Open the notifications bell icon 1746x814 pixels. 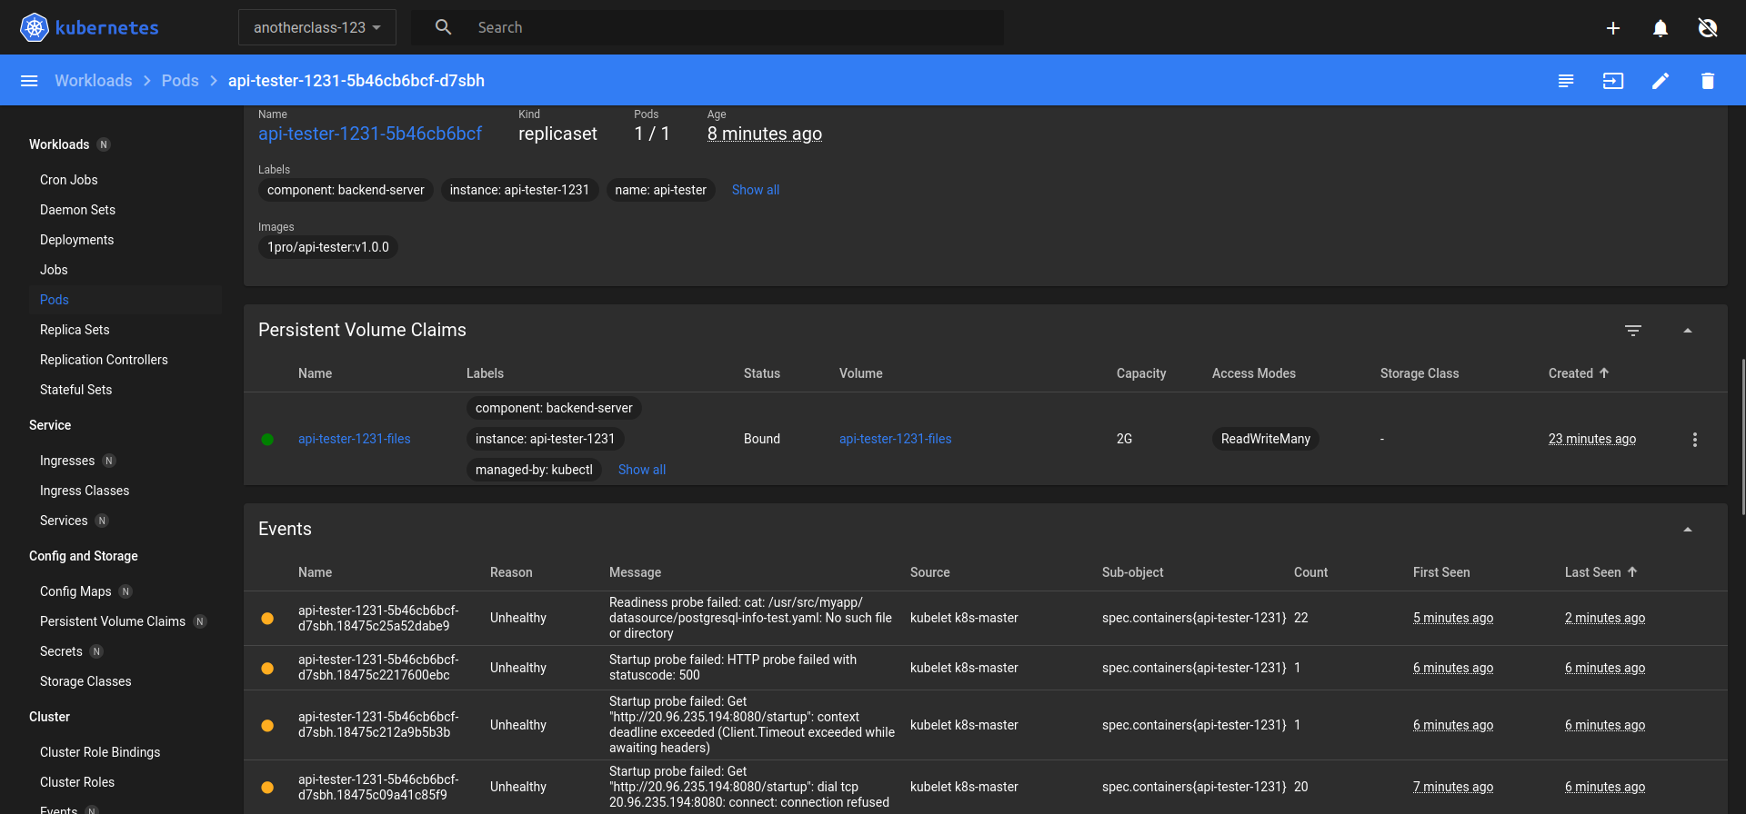(x=1661, y=28)
